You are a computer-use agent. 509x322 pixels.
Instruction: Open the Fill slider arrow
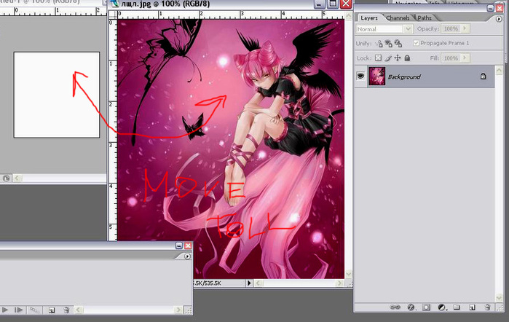(465, 58)
